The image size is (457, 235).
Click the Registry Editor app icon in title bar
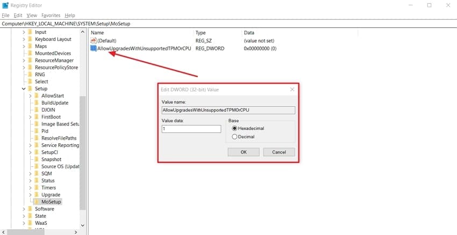5,5
